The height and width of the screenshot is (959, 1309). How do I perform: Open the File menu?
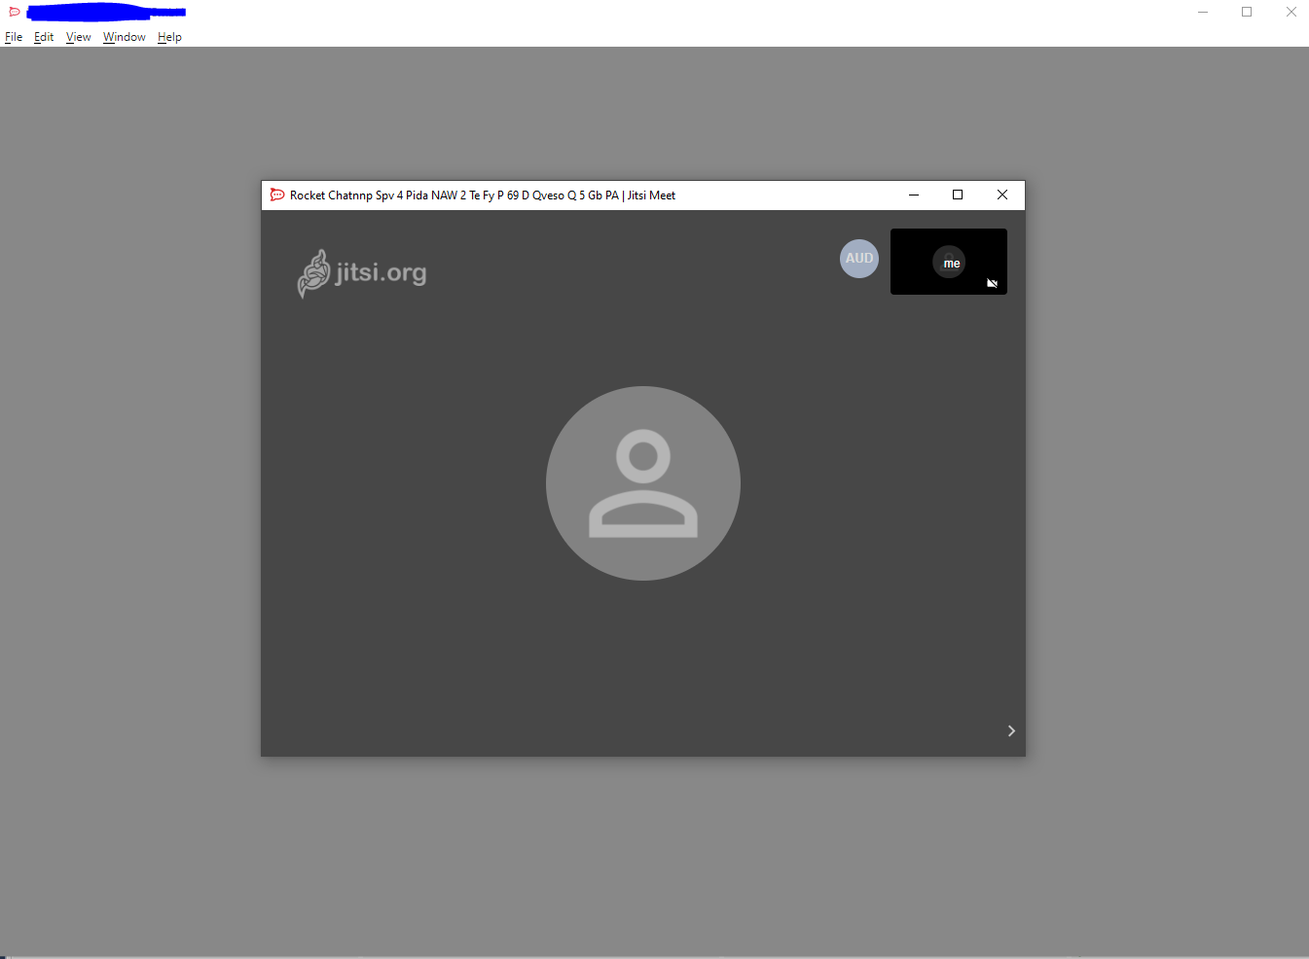[x=14, y=37]
